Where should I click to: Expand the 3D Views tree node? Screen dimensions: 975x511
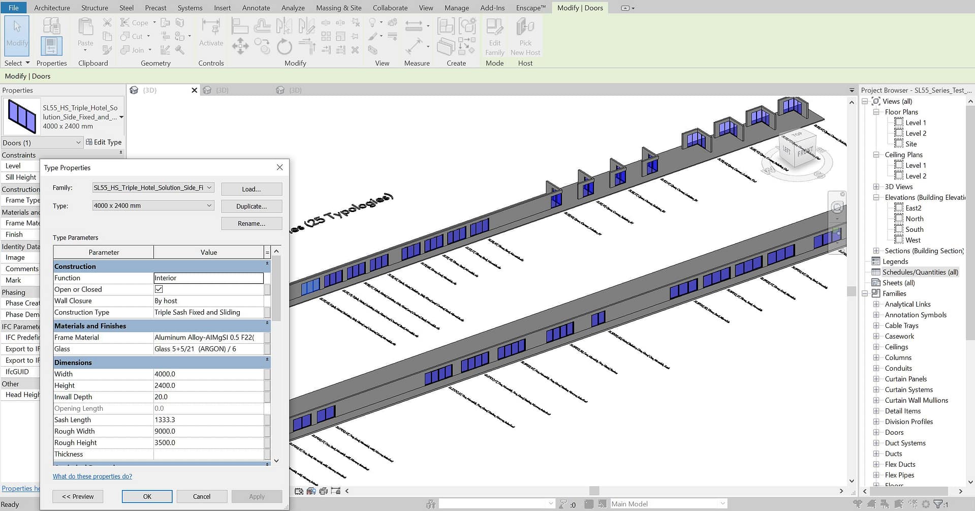(x=876, y=187)
